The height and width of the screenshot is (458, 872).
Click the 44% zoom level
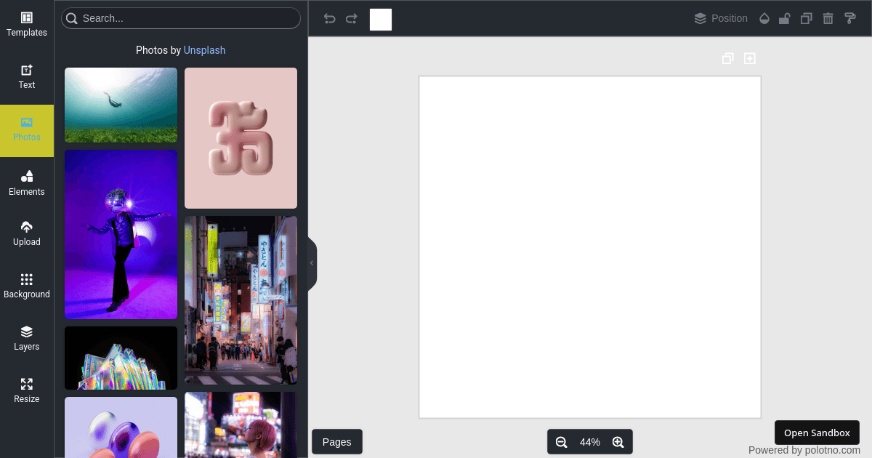click(590, 442)
